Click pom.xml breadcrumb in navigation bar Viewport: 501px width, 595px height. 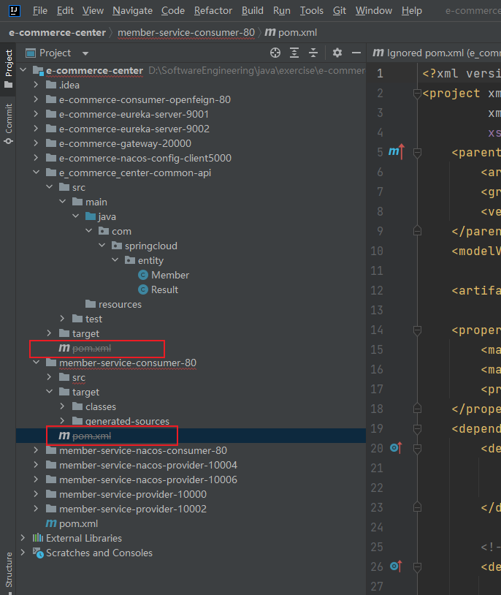(x=291, y=33)
